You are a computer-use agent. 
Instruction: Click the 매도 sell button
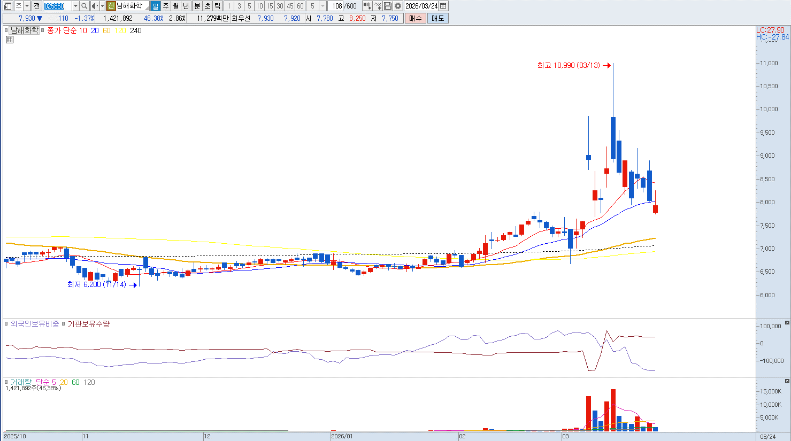pyautogui.click(x=437, y=18)
